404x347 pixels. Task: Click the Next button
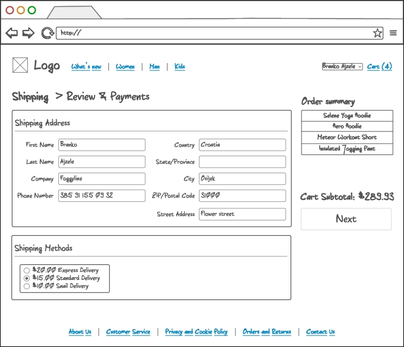(346, 219)
